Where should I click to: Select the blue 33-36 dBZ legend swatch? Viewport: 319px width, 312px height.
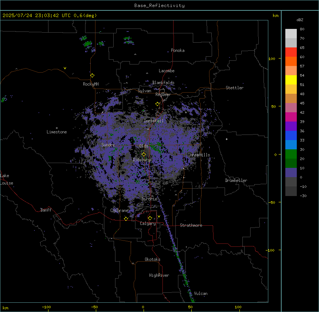[x=291, y=135]
